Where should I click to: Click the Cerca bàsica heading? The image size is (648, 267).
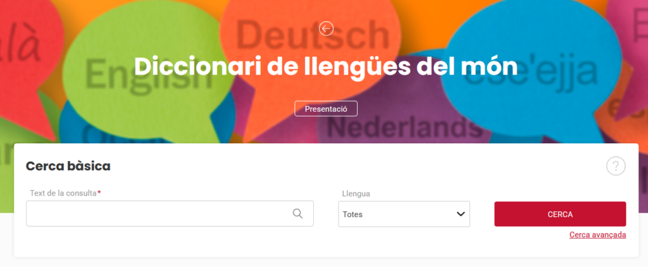[68, 166]
